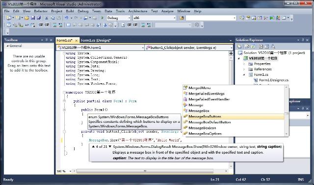This screenshot has height=185, width=314.
Task: Open the class navigation dropdown VS2010.Form1
Action: (x=143, y=48)
